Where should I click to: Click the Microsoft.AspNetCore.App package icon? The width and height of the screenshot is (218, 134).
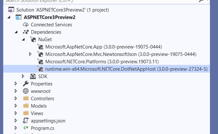coord(41,47)
